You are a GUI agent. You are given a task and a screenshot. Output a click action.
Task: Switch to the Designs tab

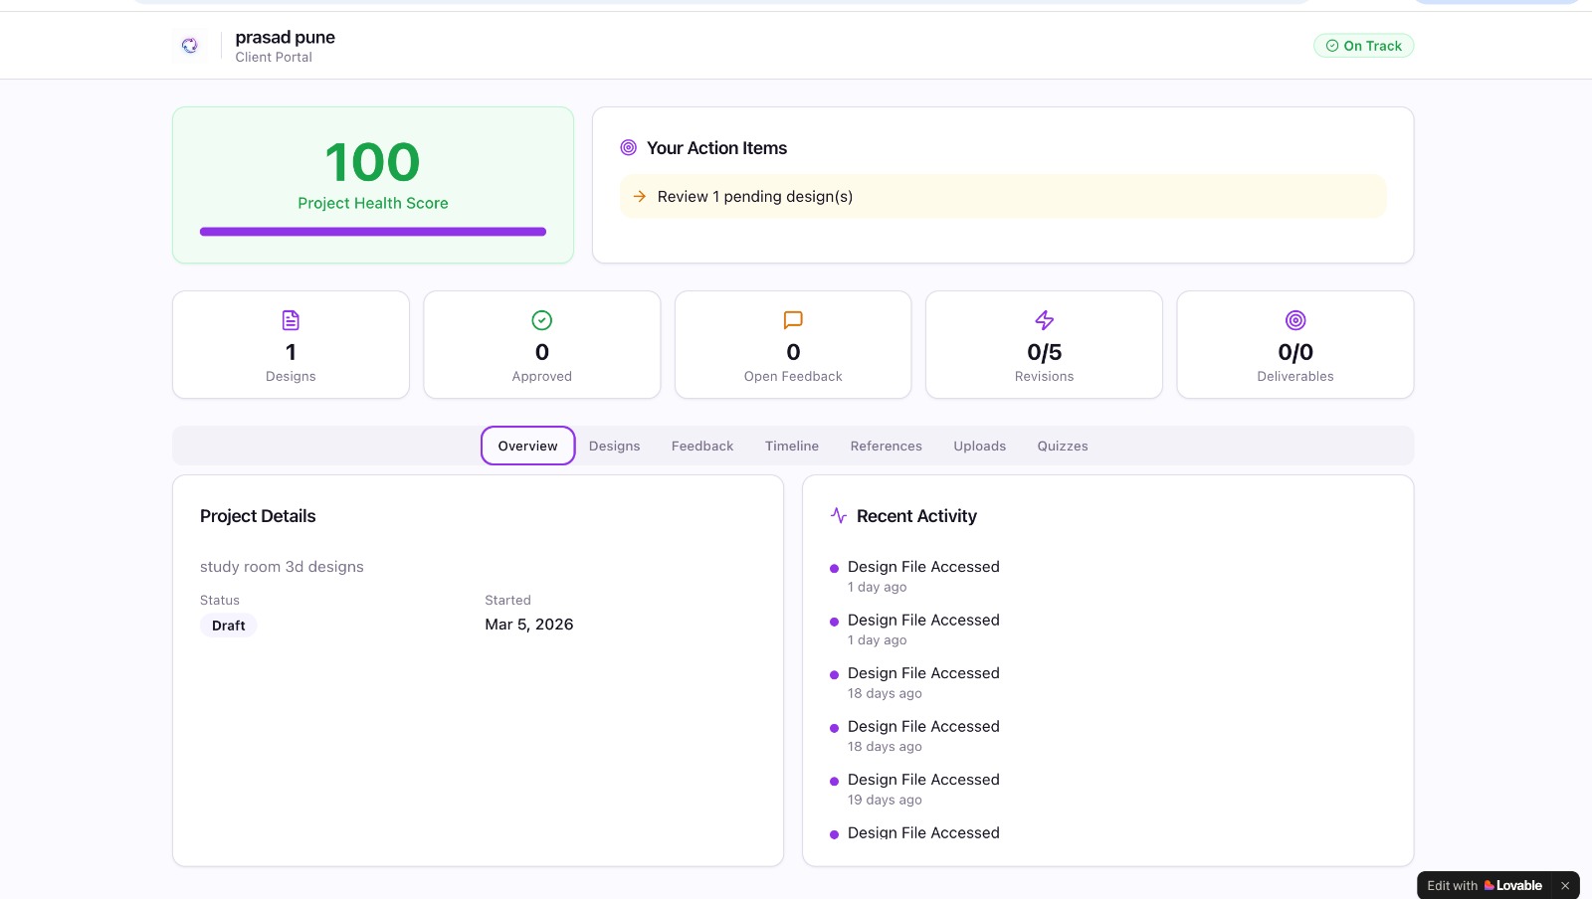tap(614, 446)
